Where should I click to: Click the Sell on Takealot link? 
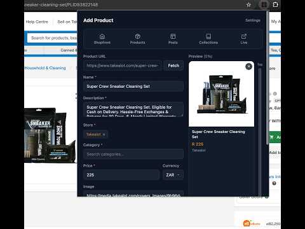pyautogui.click(x=67, y=22)
